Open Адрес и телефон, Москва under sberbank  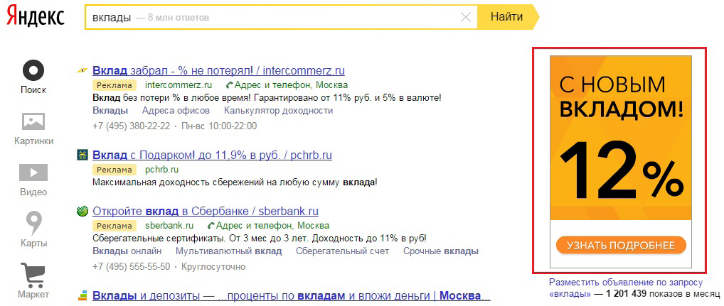tap(273, 226)
